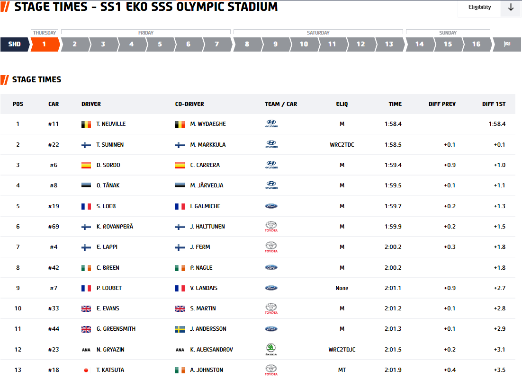Viewport: 522px width, 379px height.
Task: Click car number #42
Action: point(54,268)
